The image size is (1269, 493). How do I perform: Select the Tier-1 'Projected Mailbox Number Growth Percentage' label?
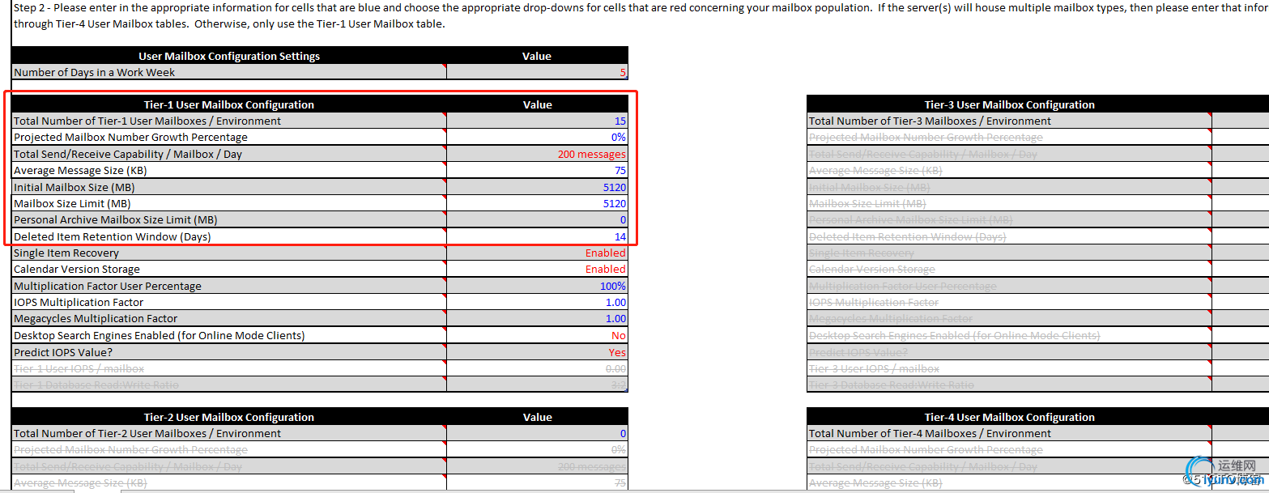[130, 138]
